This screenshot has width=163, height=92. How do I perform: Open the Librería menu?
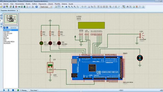[x=50, y=4]
